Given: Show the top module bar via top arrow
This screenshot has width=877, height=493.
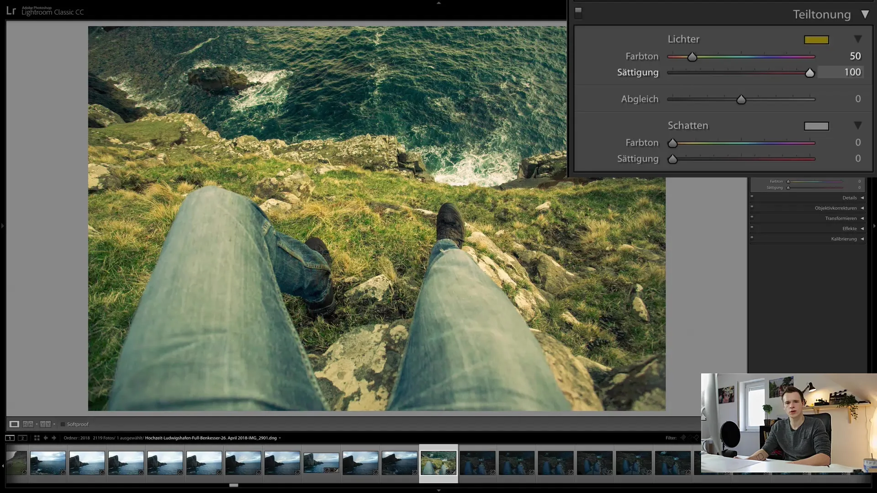Looking at the screenshot, I should [438, 2].
